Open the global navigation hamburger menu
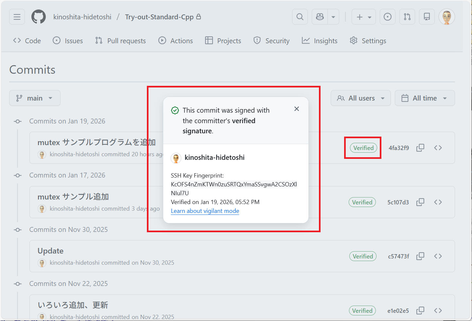 pos(17,17)
